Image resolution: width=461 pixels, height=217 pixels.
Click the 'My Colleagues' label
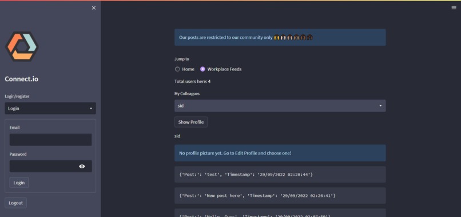pos(187,94)
